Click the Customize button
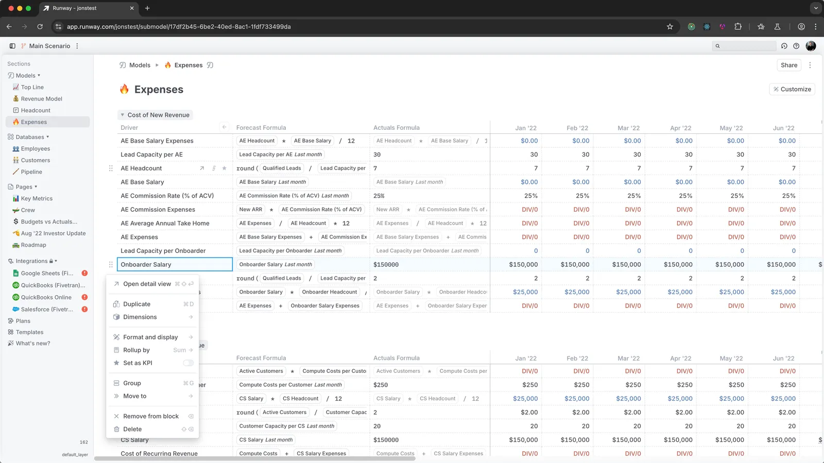The height and width of the screenshot is (463, 824). click(x=792, y=89)
